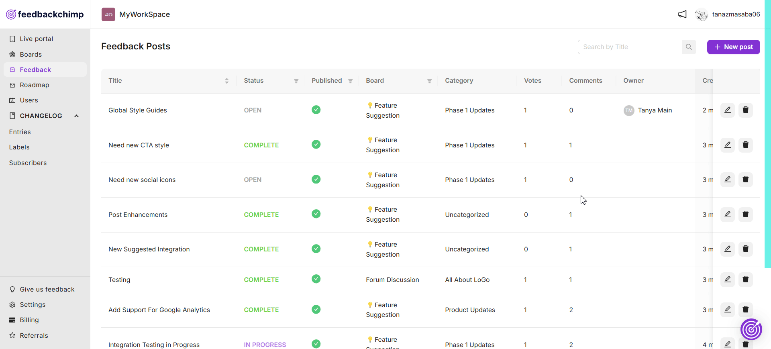Click the search magnifier icon
Image resolution: width=771 pixels, height=349 pixels.
689,47
